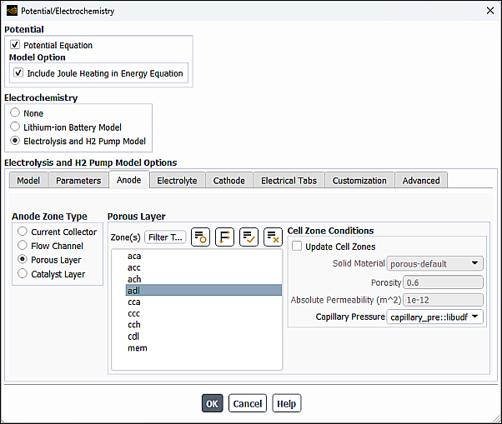The image size is (502, 424).
Task: Switch to the Customization tab
Action: 359,181
